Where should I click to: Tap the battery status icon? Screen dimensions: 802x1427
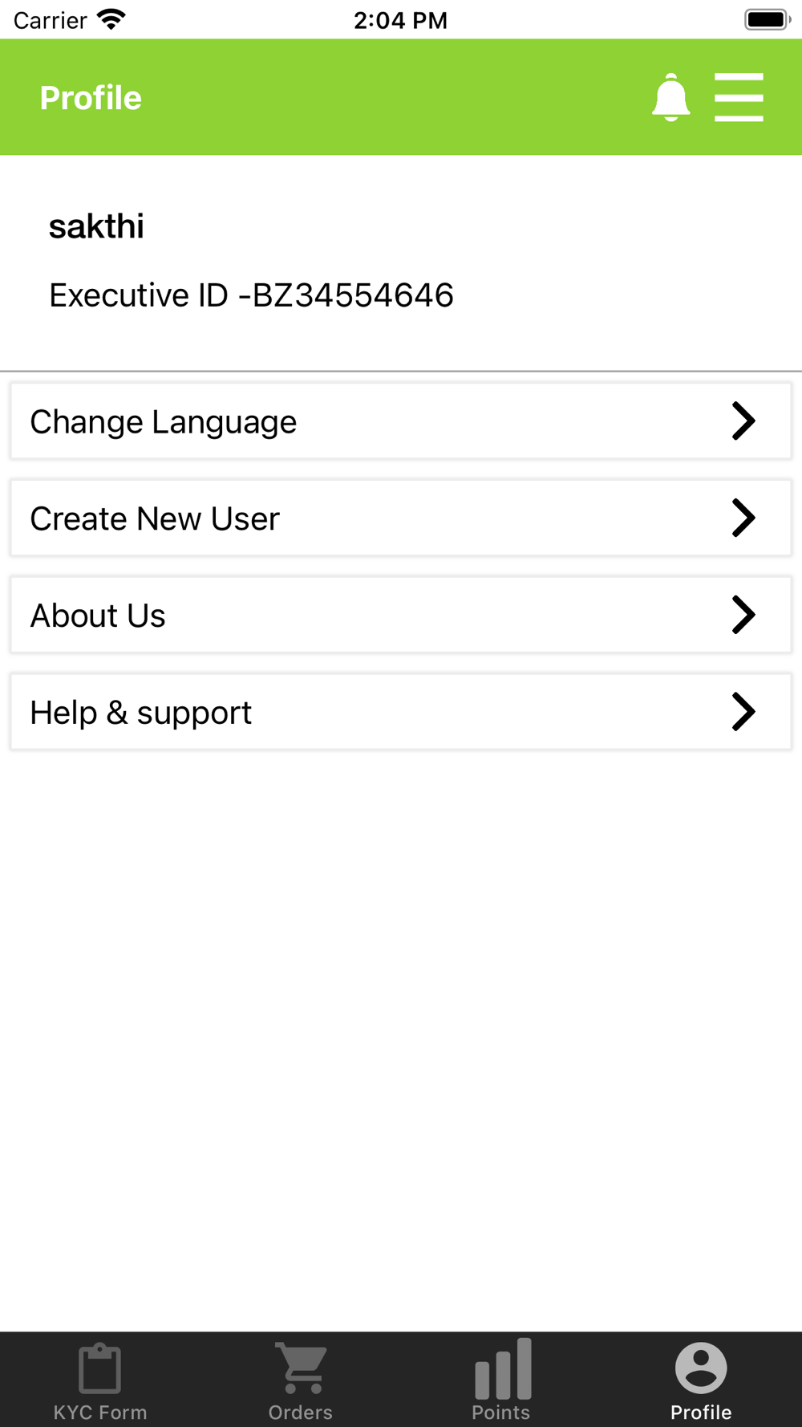[767, 19]
